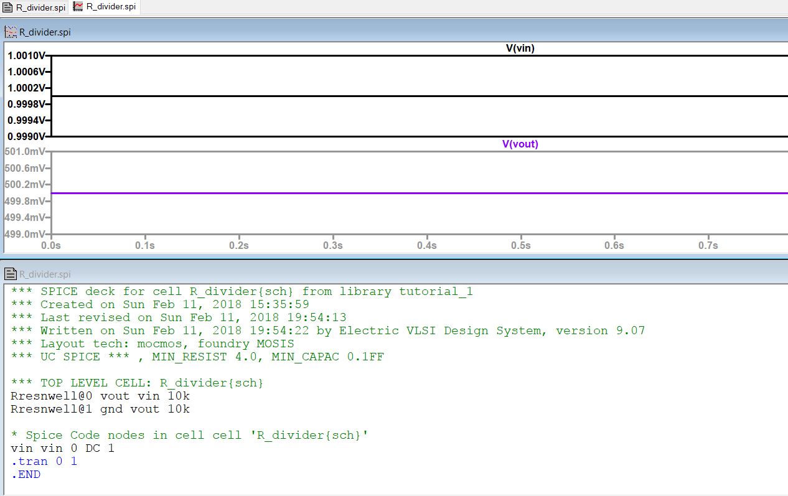This screenshot has width=788, height=496.
Task: Click the netlist window title bar icon
Action: pos(11,274)
